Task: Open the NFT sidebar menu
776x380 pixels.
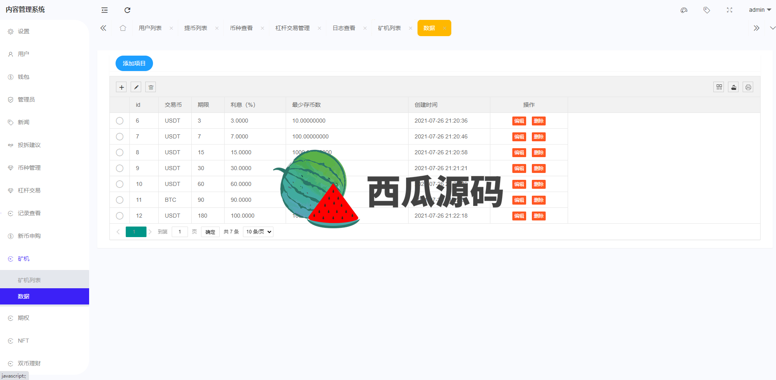Action: point(44,341)
